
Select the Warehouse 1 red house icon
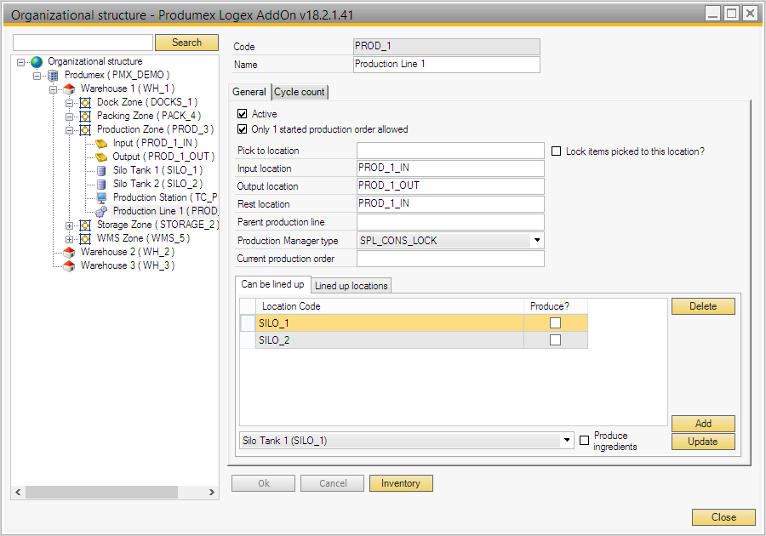coord(69,89)
